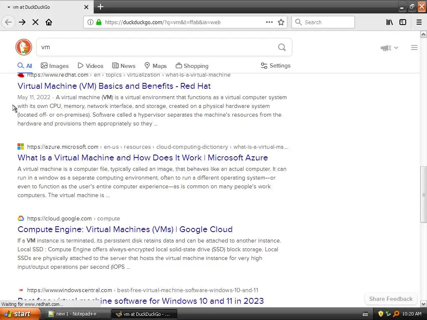Switch to the Videos tab
Screen dimensions: 427x320
[90, 66]
